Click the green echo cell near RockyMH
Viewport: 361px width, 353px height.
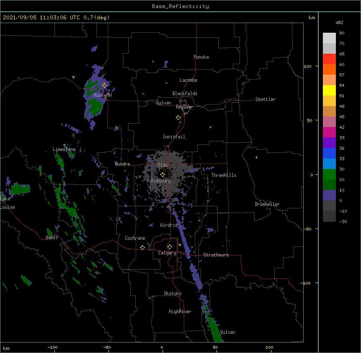point(95,107)
